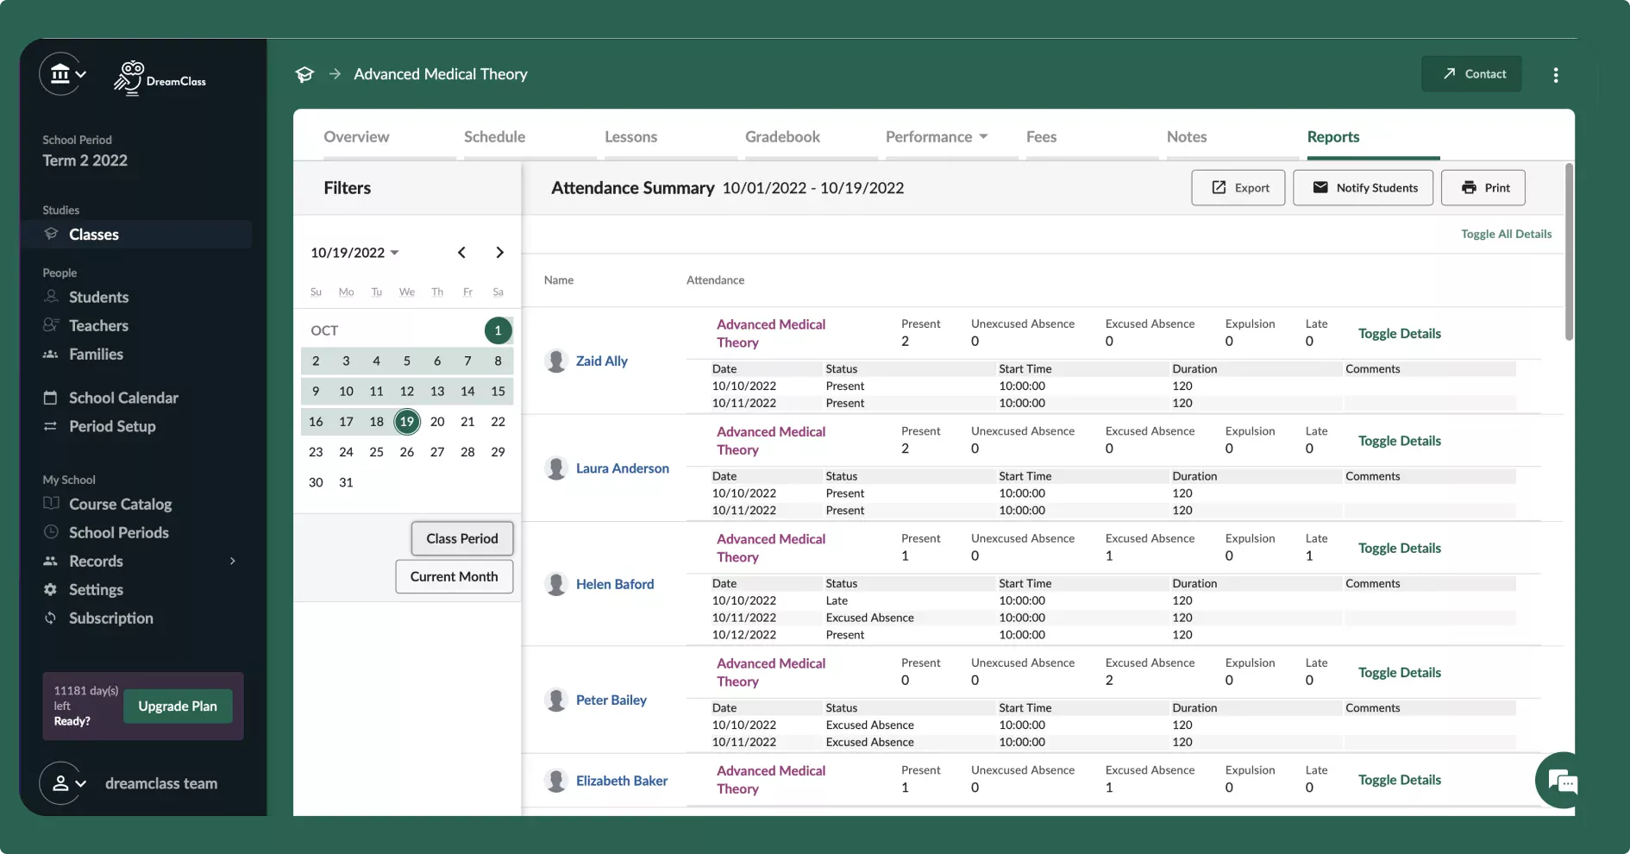This screenshot has width=1630, height=854.
Task: Open the live chat bubble icon
Action: [x=1562, y=782]
